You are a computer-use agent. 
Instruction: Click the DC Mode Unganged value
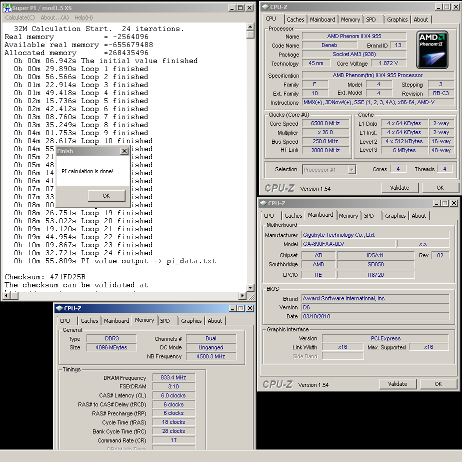point(211,347)
